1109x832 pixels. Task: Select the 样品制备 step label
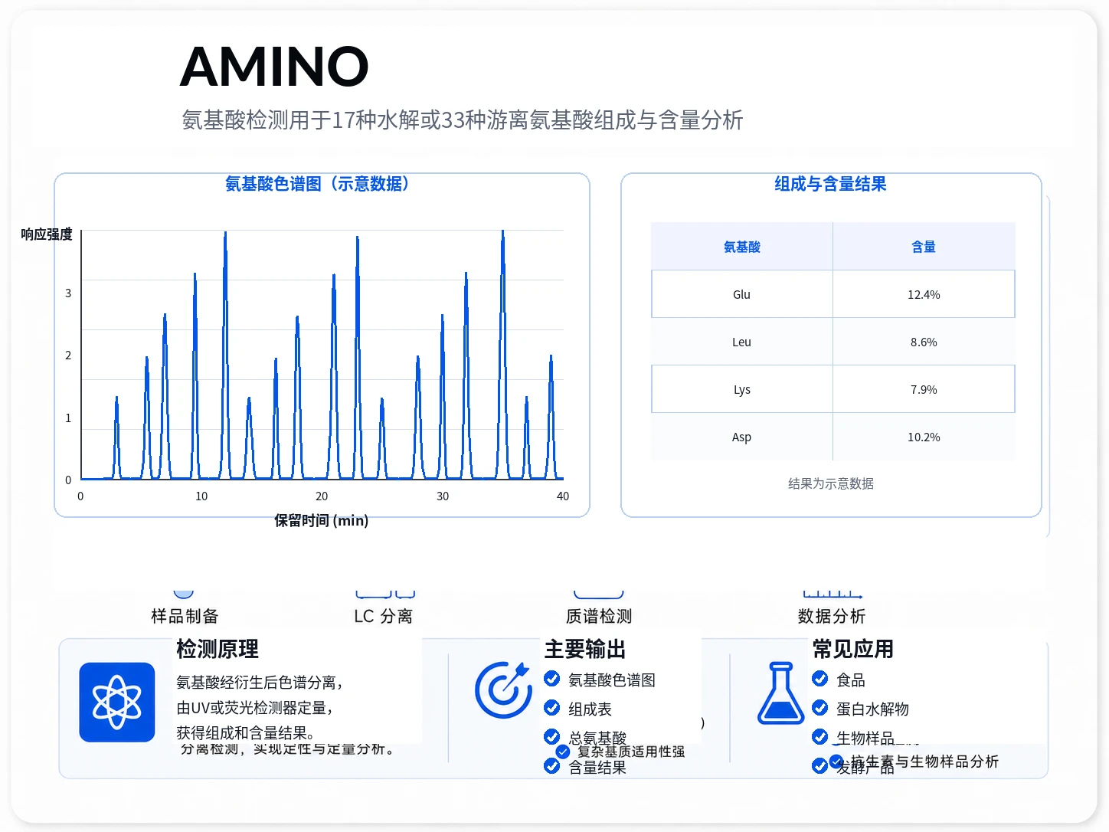185,616
